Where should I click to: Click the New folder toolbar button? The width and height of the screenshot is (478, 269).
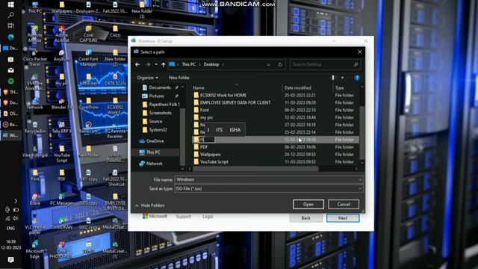tap(179, 78)
